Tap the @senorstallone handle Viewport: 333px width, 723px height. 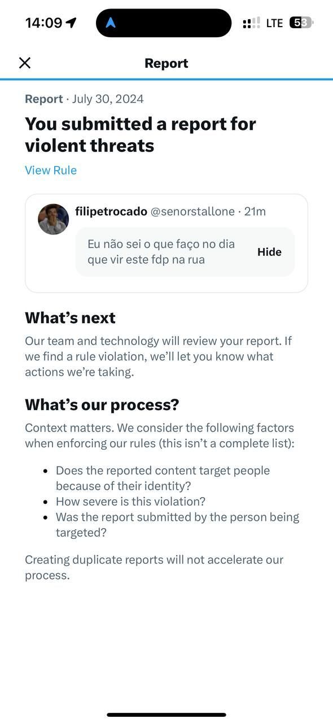(x=192, y=211)
